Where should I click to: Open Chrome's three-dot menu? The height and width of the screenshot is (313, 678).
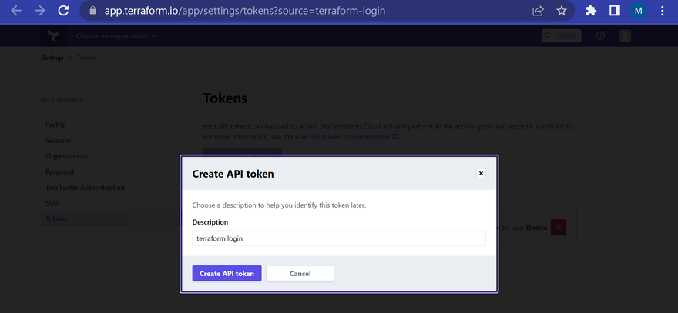coord(663,11)
